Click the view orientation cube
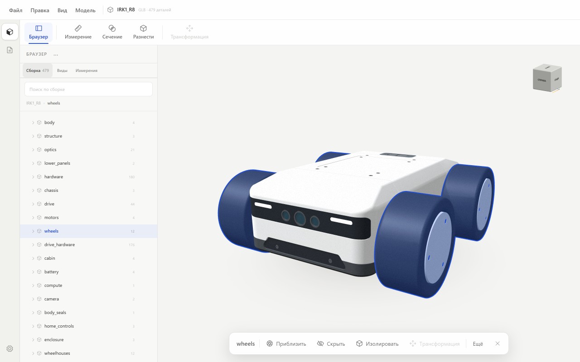580x362 pixels. 547,78
